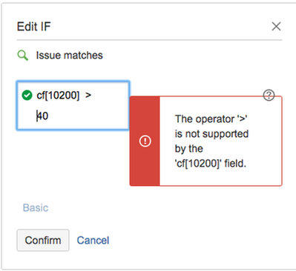Click the red error banner strip
Viewport: 296px width, 271px height.
point(145,141)
